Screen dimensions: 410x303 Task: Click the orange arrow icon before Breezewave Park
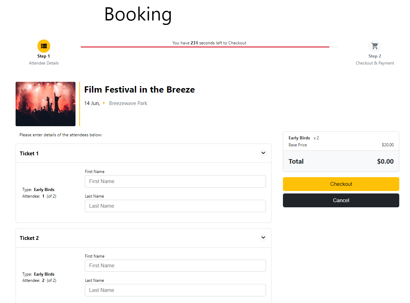click(104, 103)
